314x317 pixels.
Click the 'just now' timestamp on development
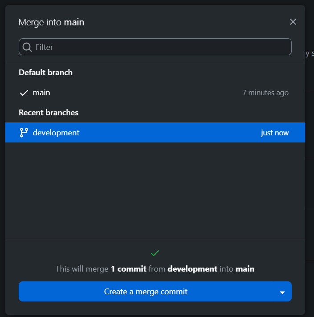(x=274, y=133)
